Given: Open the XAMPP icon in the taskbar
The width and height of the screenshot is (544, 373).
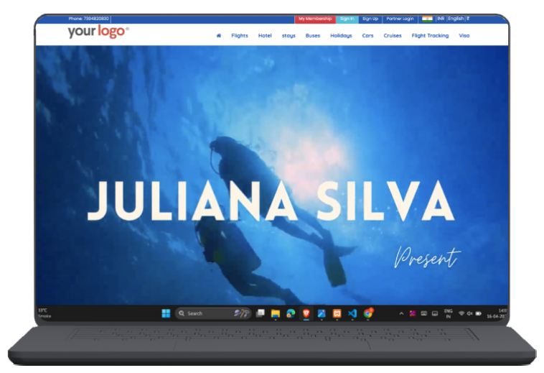Looking at the screenshot, I should (x=337, y=313).
